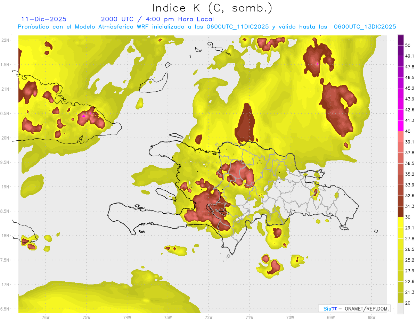This screenshot has height=322, width=417.
Task: Click legend value '29.1'
Action: point(410,228)
